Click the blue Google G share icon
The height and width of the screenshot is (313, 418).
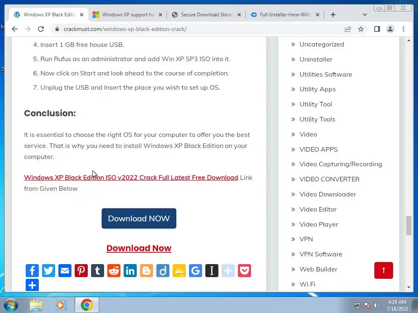click(x=196, y=271)
